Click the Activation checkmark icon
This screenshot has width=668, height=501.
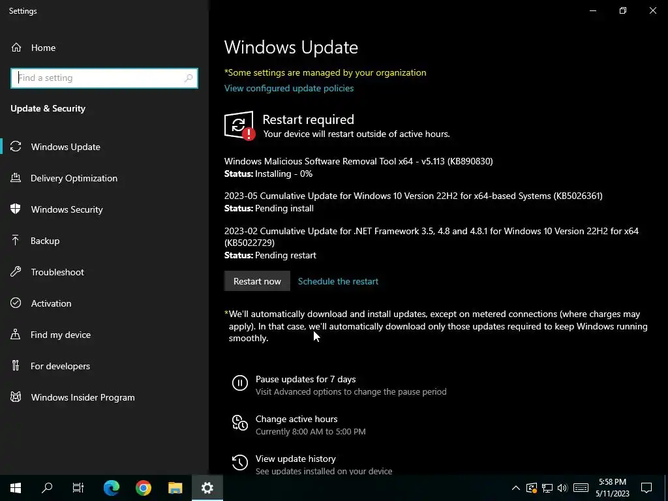16,303
